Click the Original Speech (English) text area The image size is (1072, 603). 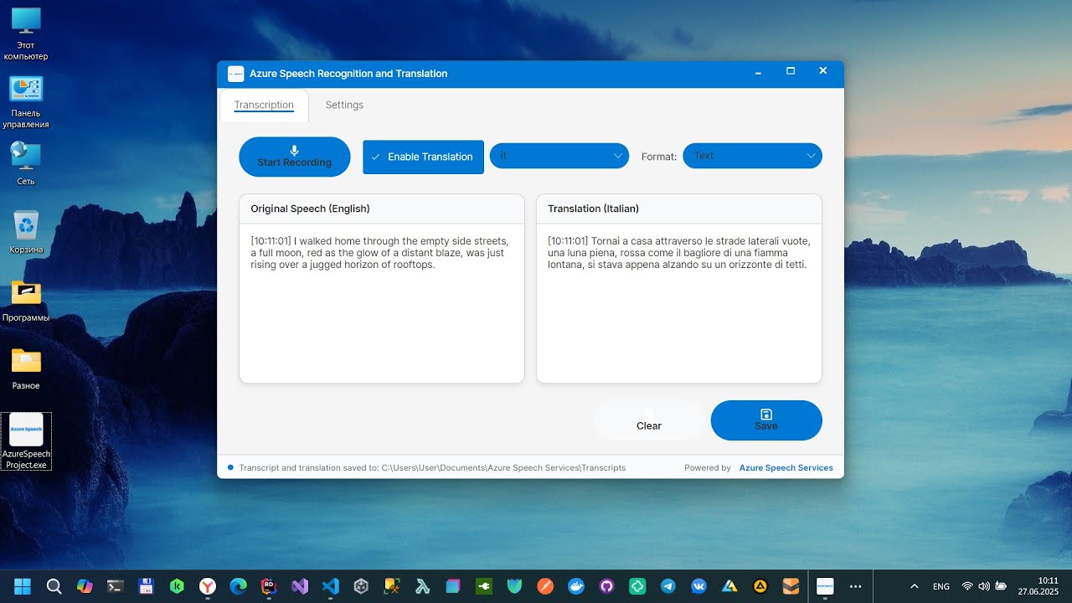[382, 303]
